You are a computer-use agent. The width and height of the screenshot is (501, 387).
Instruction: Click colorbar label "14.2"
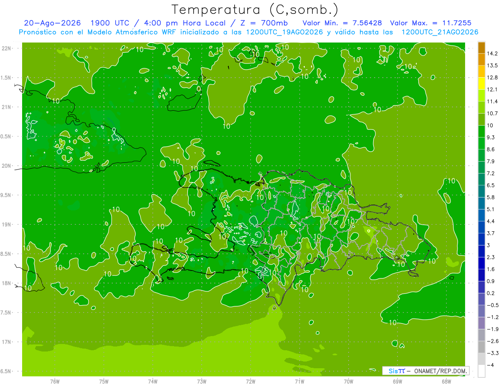492,53
